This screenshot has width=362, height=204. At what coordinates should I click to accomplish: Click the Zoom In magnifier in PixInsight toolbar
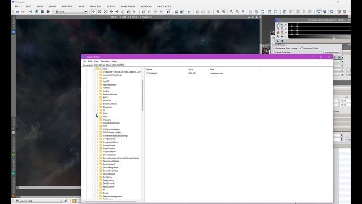point(218,12)
